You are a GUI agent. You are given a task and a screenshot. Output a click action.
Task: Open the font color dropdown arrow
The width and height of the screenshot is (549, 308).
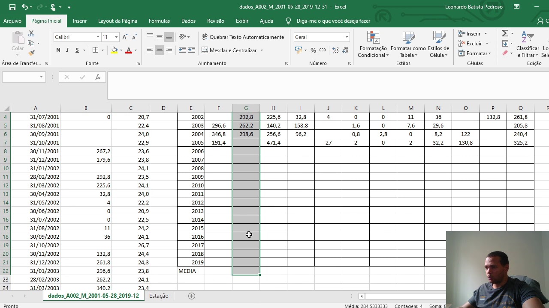coord(136,50)
